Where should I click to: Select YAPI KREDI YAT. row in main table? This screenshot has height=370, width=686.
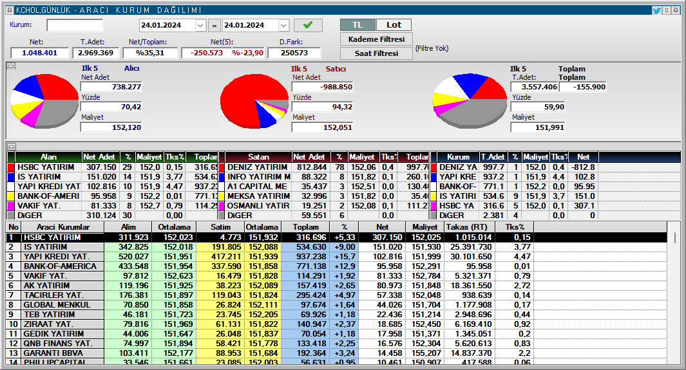pos(336,256)
